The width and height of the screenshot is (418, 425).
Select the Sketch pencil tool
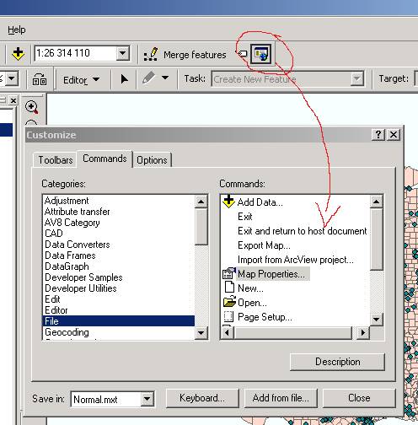click(x=148, y=78)
